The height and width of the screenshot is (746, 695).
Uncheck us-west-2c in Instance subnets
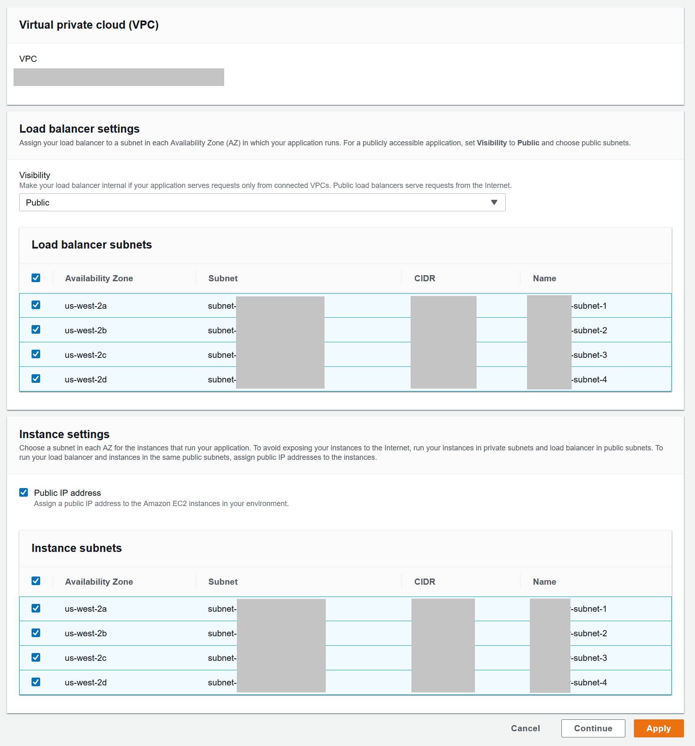[36, 658]
